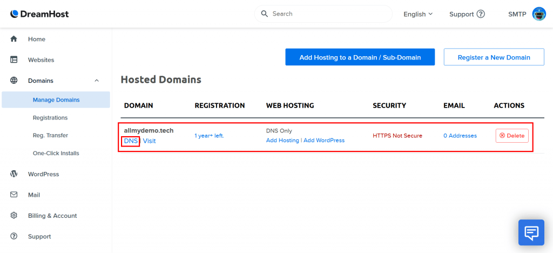Click the search magnifier icon
Screen dimensions: 553x253
(x=265, y=14)
